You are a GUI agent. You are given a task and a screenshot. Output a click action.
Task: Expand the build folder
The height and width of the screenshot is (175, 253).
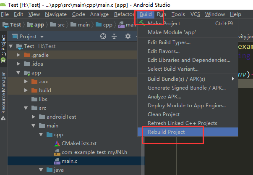point(26,90)
